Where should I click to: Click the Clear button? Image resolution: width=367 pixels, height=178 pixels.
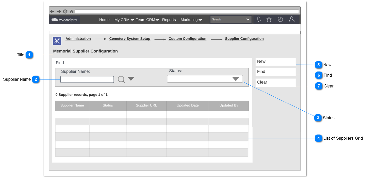coord(276,83)
